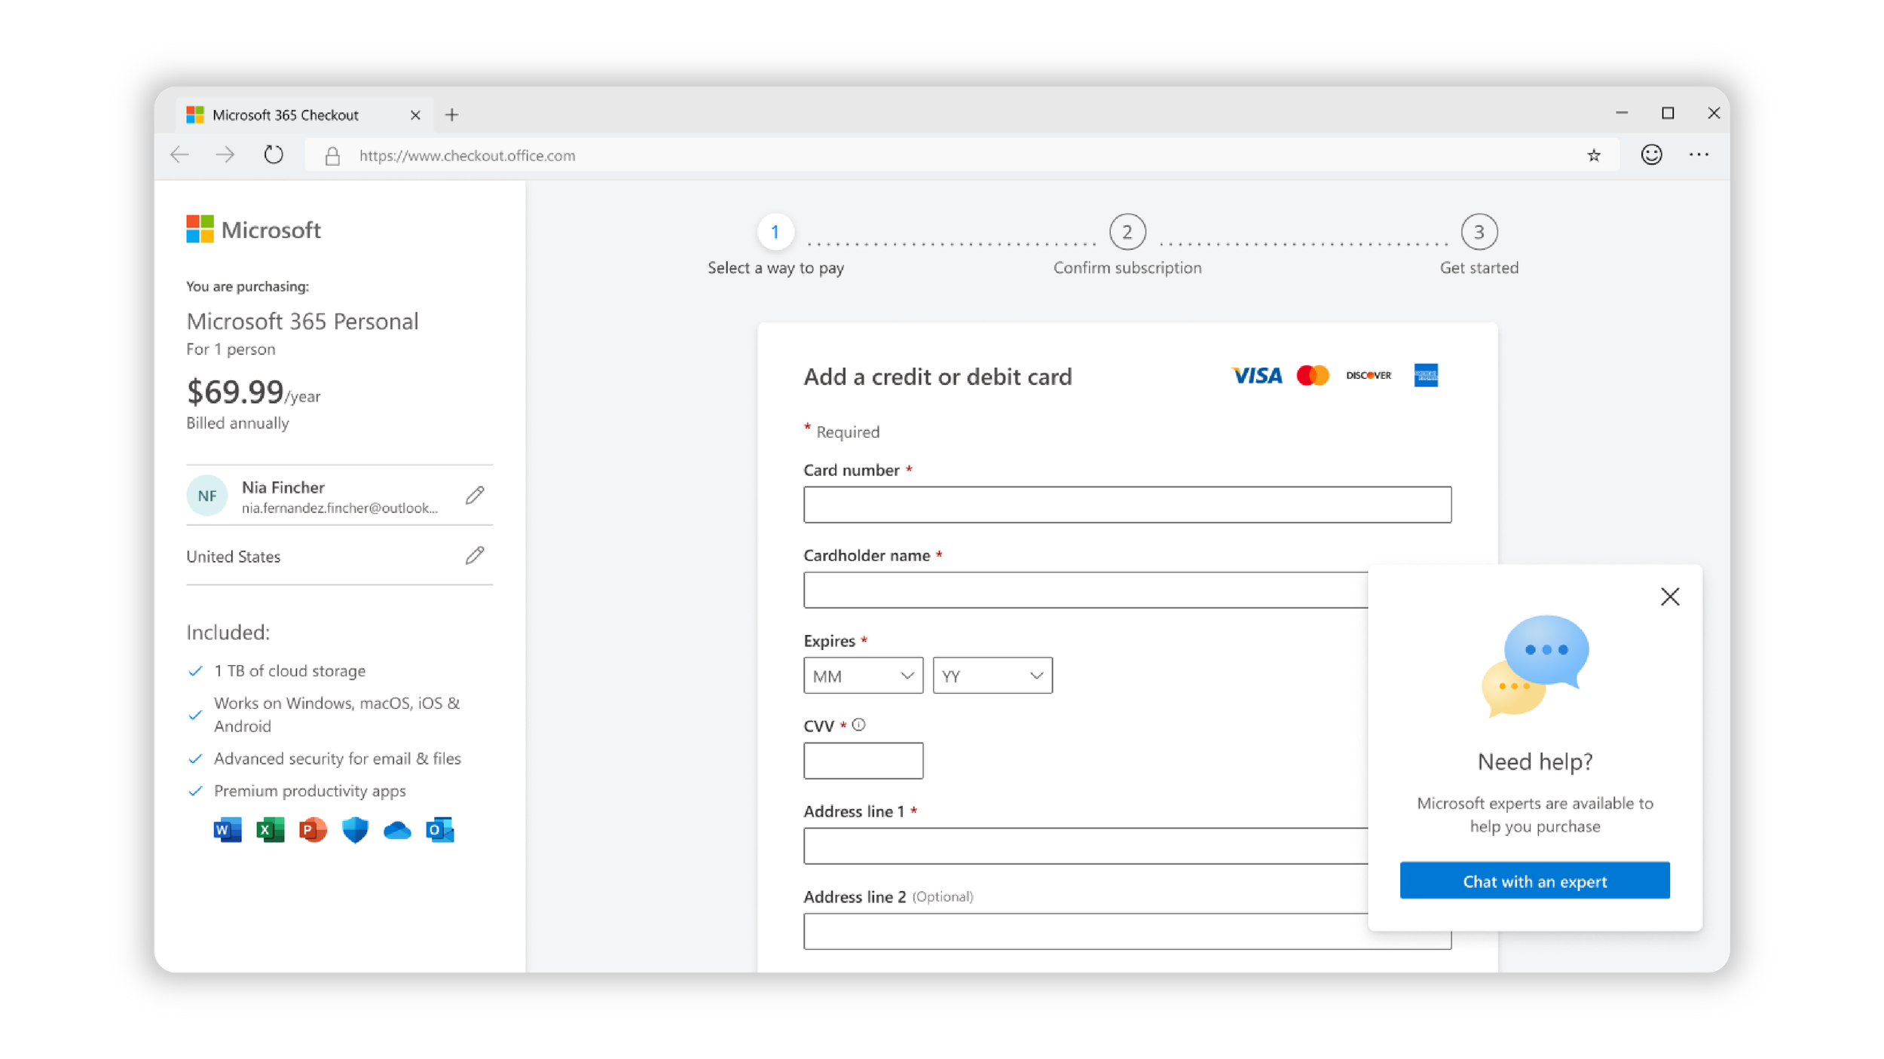1884x1059 pixels.
Task: Click the CVV info icon
Action: point(858,725)
